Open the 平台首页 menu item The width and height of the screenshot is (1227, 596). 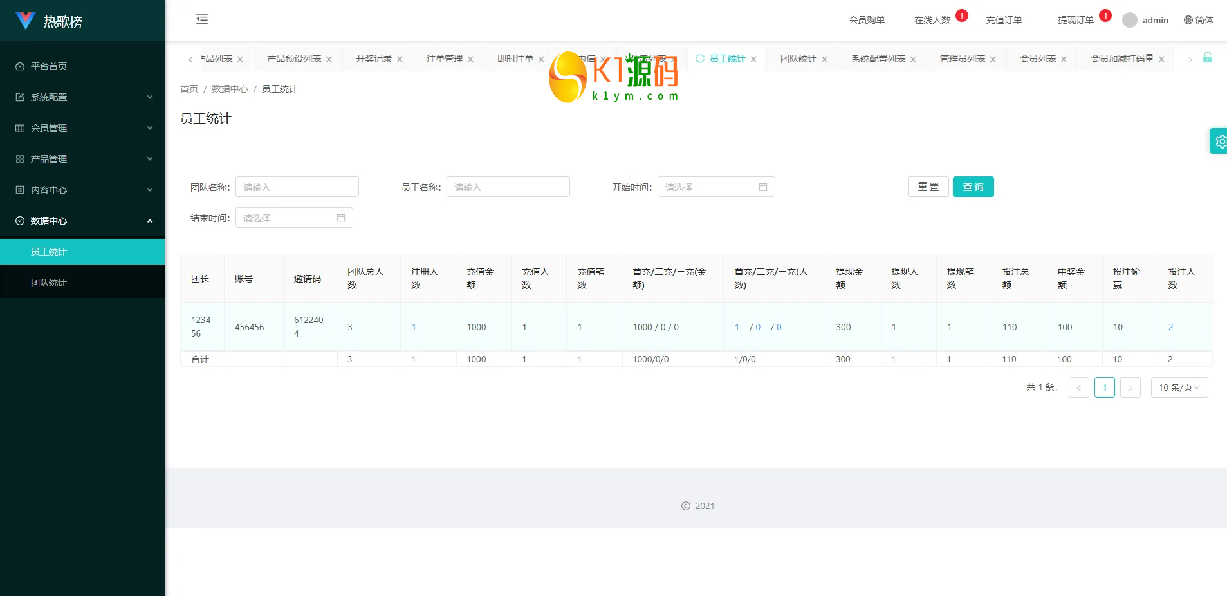[82, 66]
